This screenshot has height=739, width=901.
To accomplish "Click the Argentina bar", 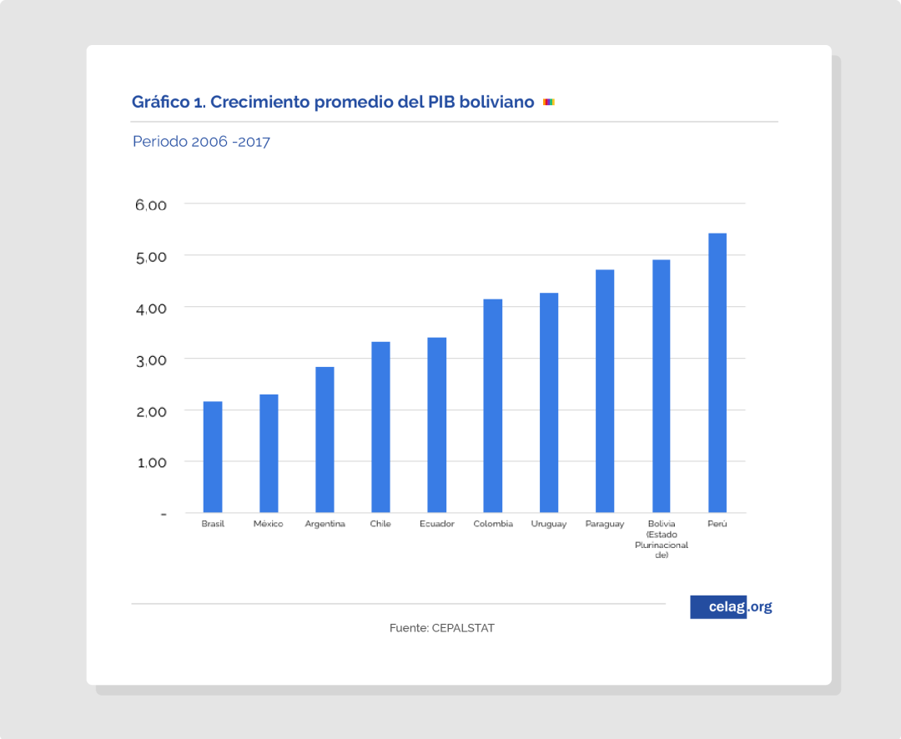I will (x=325, y=440).
